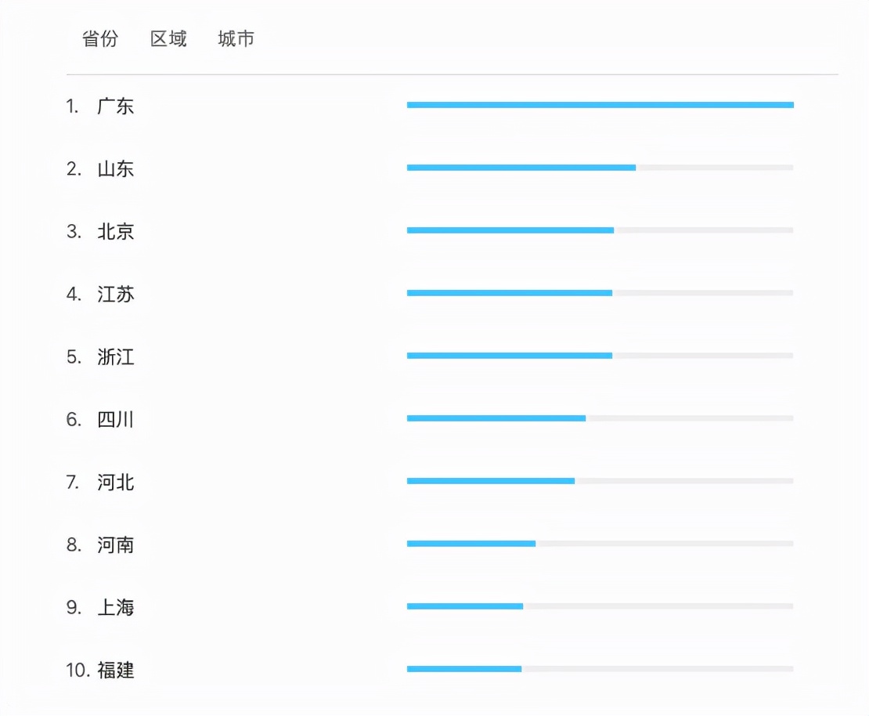The height and width of the screenshot is (716, 869).
Task: Select the 山东 row label
Action: pos(115,168)
